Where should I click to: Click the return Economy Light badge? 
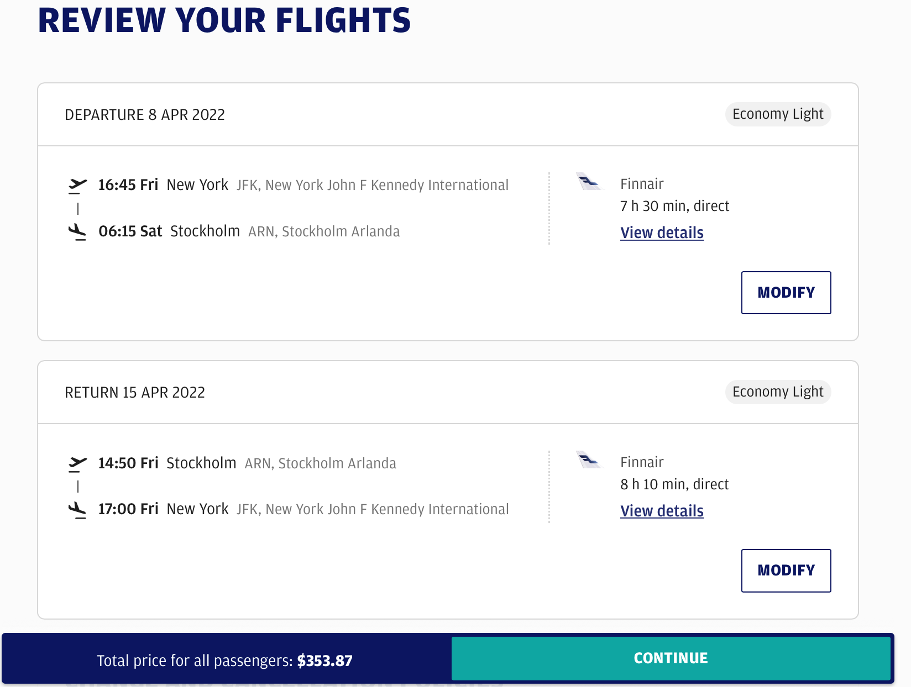778,392
